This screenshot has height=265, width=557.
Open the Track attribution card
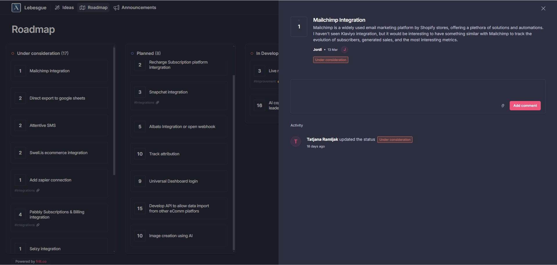tap(179, 154)
